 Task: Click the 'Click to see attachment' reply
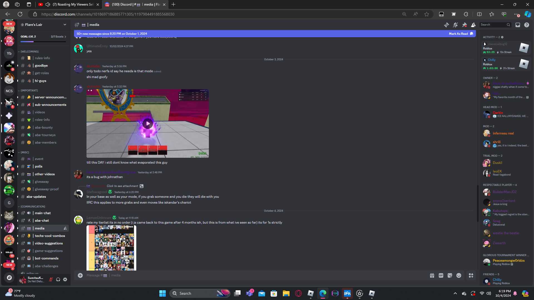pyautogui.click(x=122, y=186)
